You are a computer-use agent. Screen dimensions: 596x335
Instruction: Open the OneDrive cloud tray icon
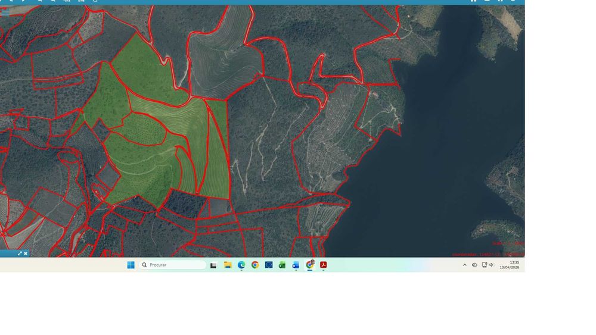475,265
